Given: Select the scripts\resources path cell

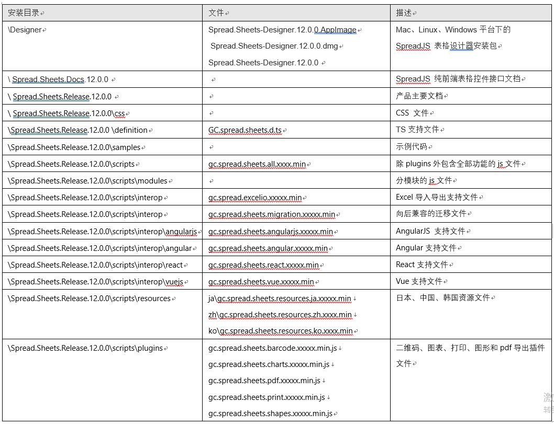Looking at the screenshot, I should (x=102, y=314).
